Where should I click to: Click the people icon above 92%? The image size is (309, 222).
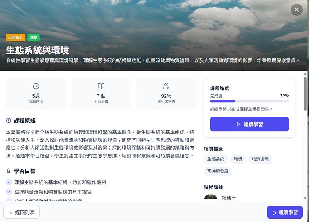click(x=166, y=86)
